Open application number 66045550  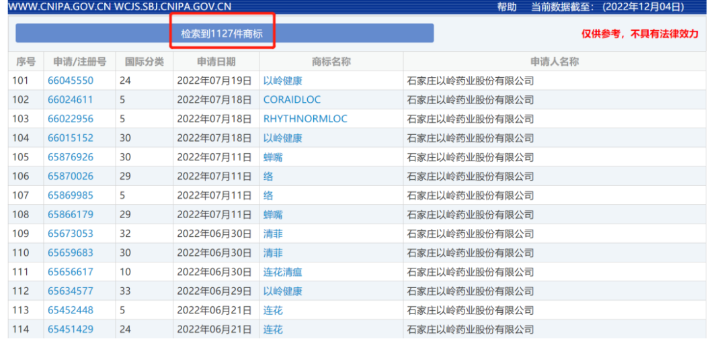[71, 81]
